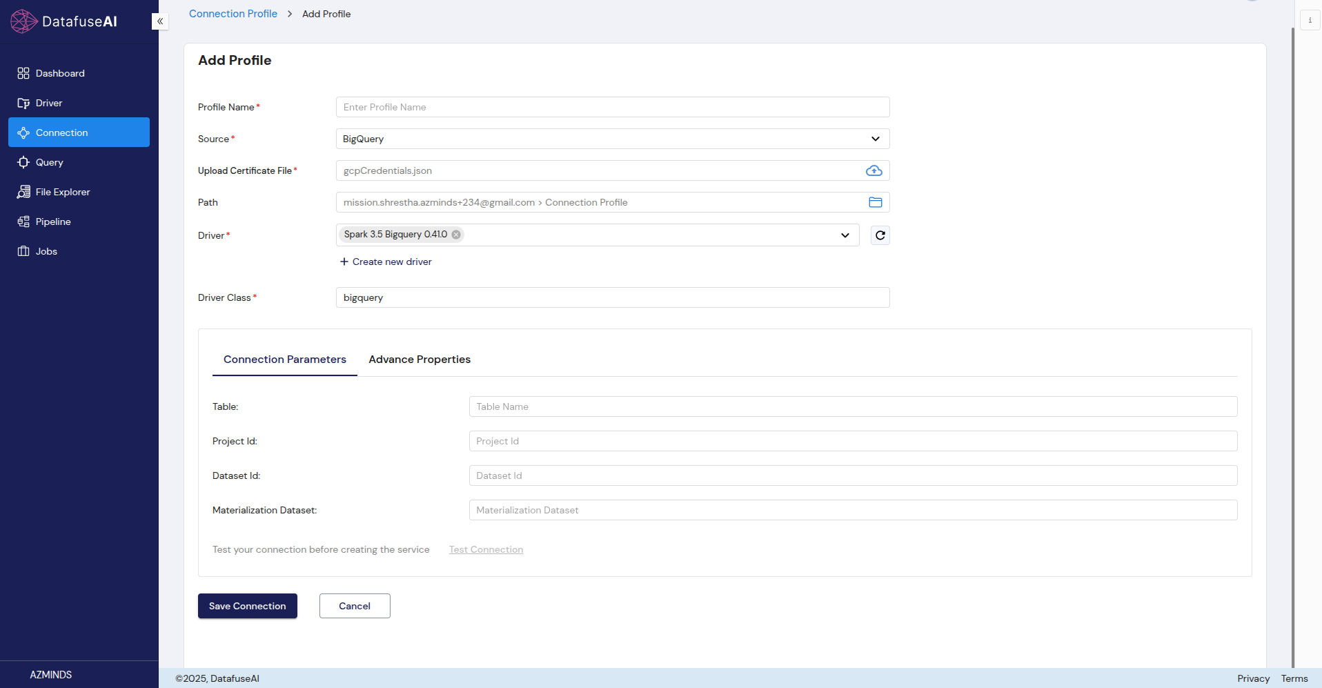The image size is (1322, 688).
Task: Collapse the sidebar with double-chevron button
Action: [x=160, y=21]
